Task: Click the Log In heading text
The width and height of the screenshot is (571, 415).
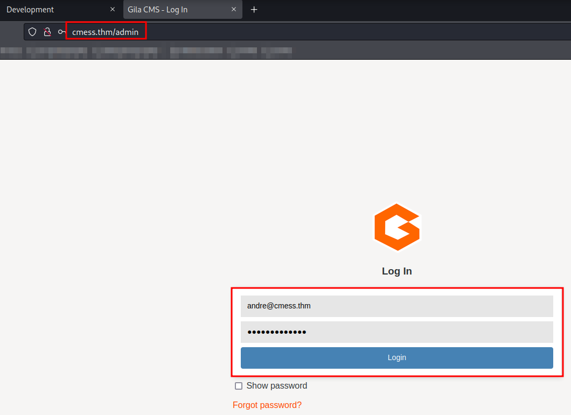Action: coord(397,271)
